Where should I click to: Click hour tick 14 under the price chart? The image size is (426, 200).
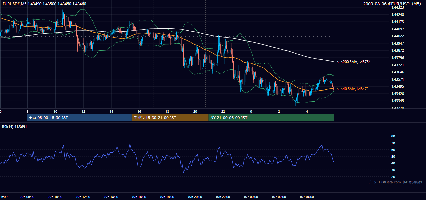pyautogui.click(x=111, y=111)
